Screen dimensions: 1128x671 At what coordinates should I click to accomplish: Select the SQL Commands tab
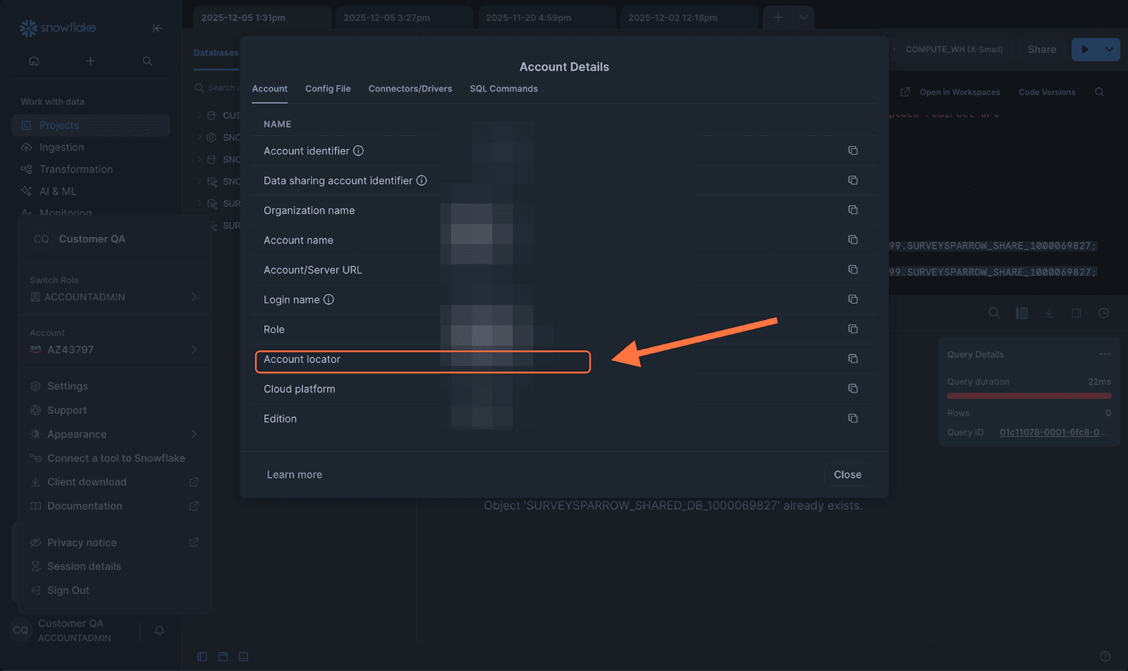click(503, 89)
